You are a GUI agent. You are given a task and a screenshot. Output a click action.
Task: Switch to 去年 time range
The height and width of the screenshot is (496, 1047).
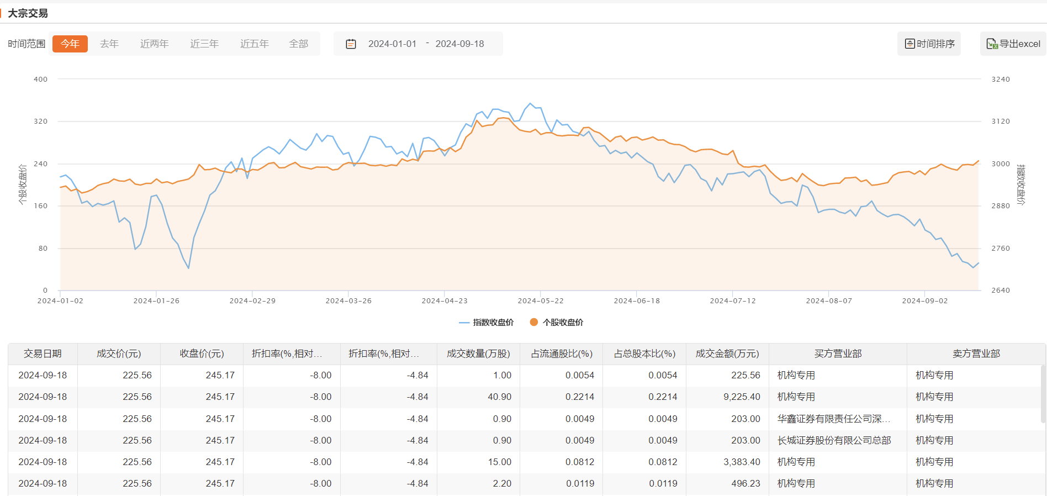pos(109,44)
